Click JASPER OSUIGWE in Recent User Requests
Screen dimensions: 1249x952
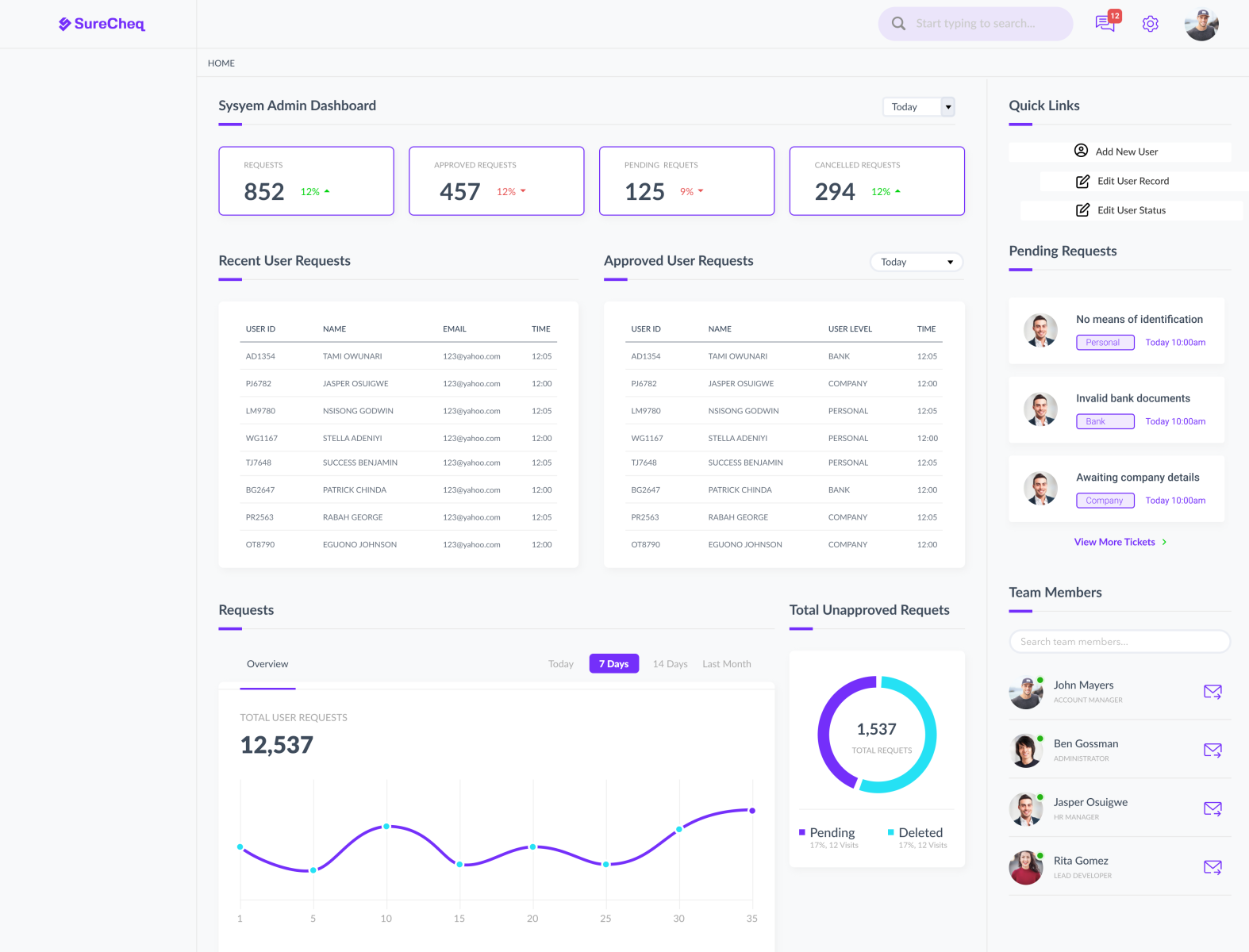[355, 384]
